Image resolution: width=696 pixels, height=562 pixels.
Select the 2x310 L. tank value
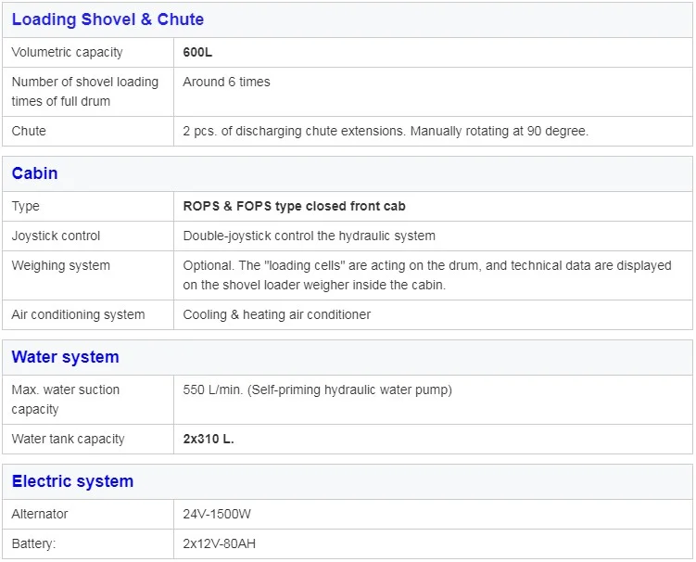209,439
